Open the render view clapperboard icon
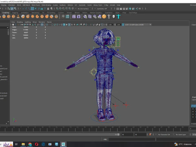Screen dimensions: 196x147 (118, 9)
